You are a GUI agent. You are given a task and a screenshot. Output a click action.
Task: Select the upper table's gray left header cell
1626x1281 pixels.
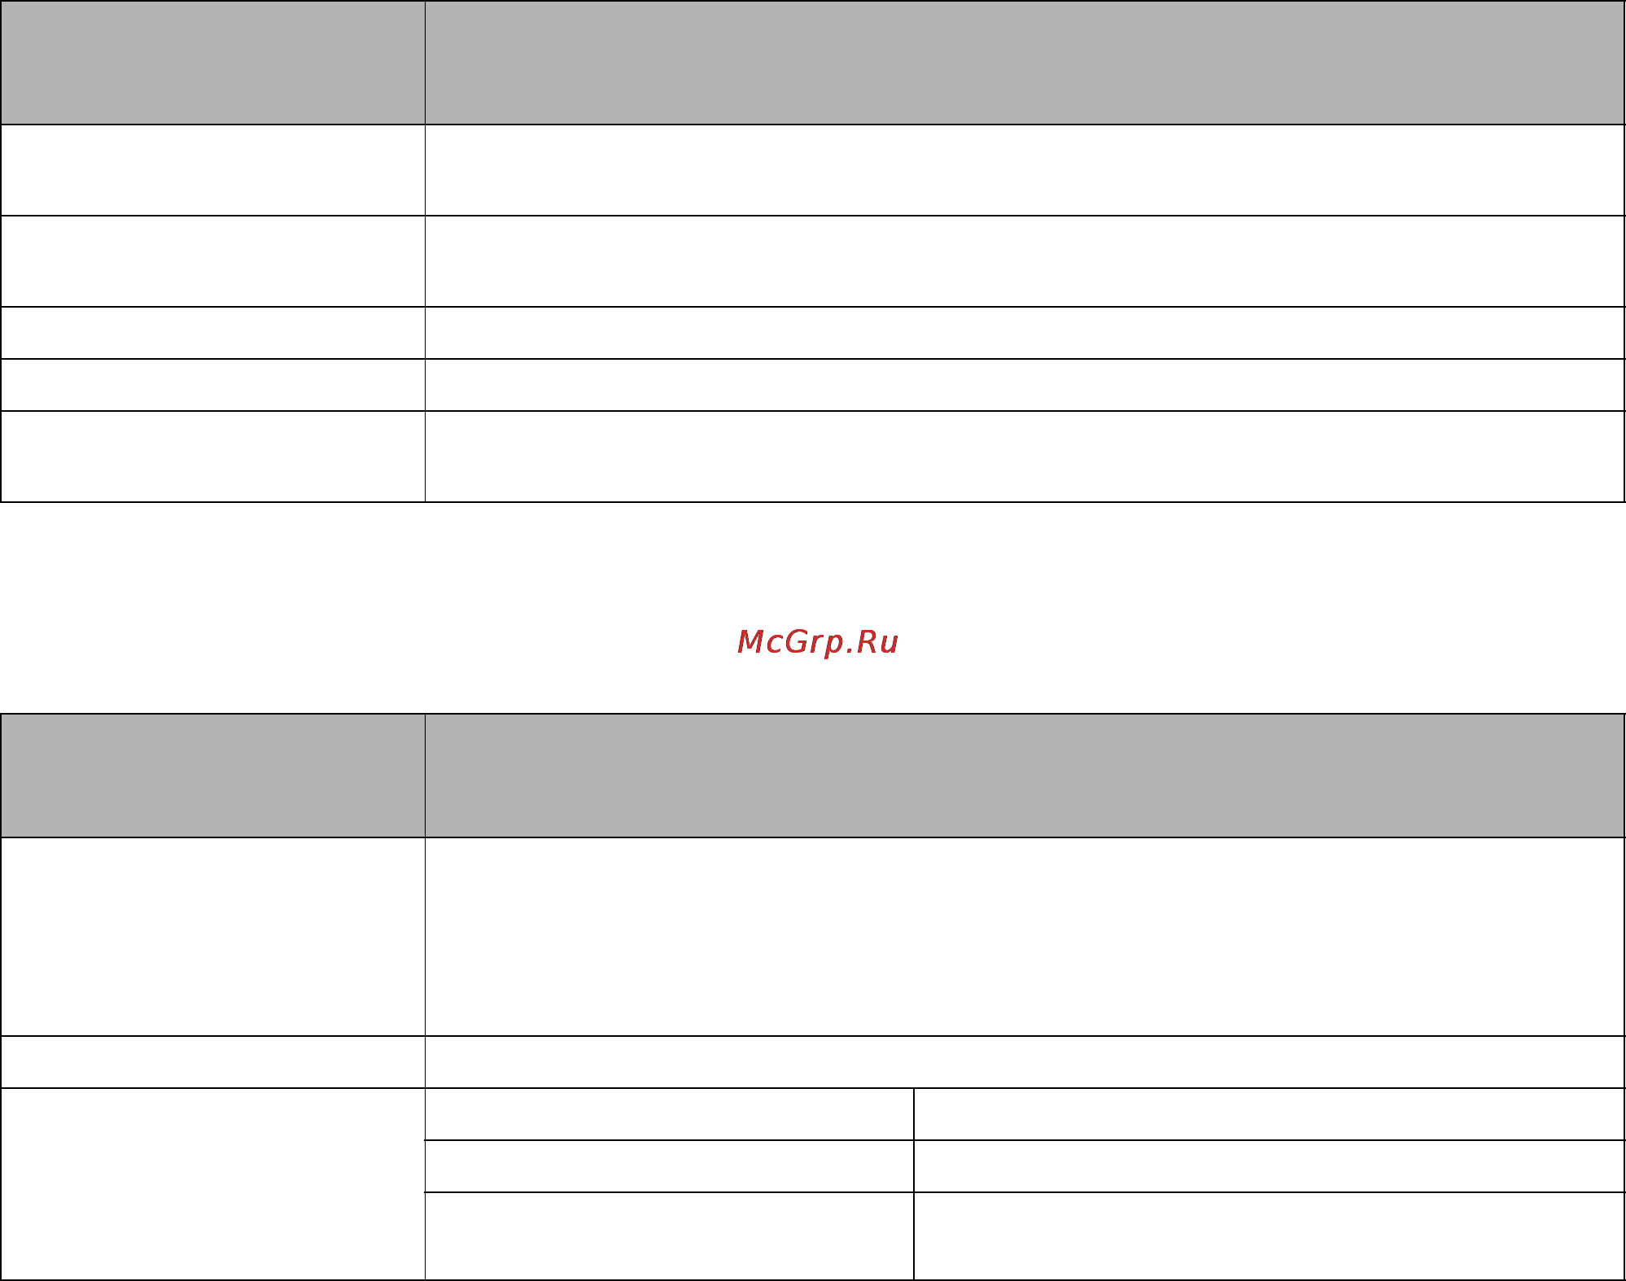(x=212, y=63)
